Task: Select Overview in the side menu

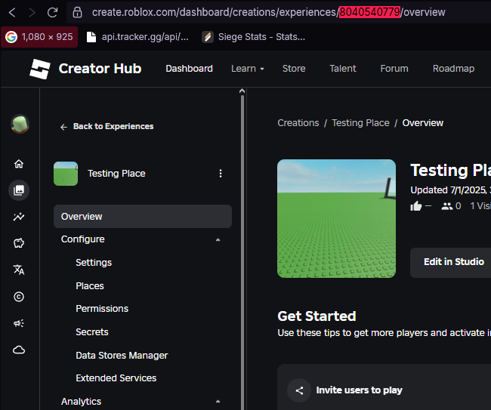Action: (x=143, y=216)
